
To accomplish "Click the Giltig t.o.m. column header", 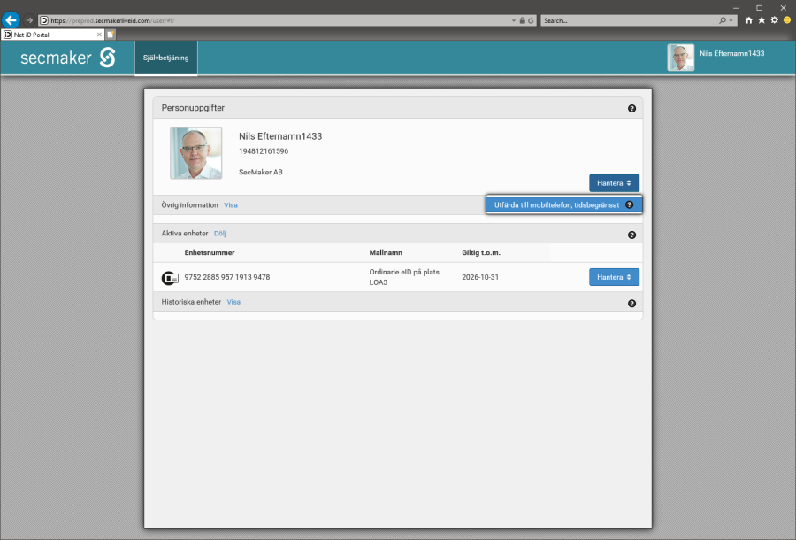I will coord(481,252).
